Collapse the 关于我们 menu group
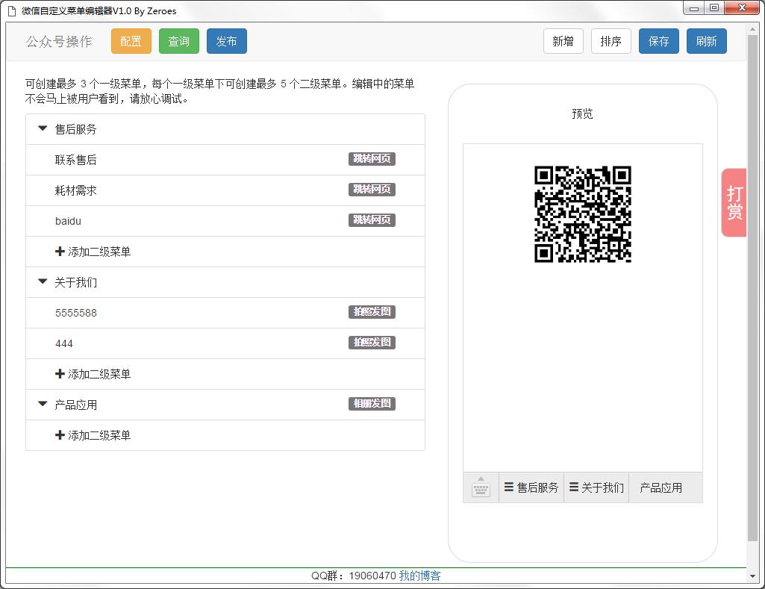765x589 pixels. [x=43, y=282]
